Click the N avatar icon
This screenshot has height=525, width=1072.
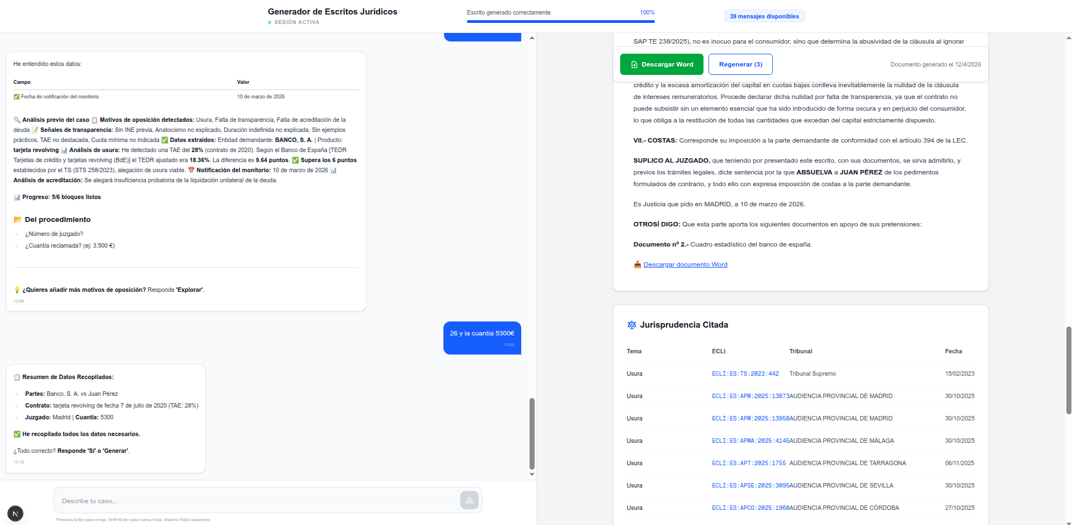click(15, 513)
